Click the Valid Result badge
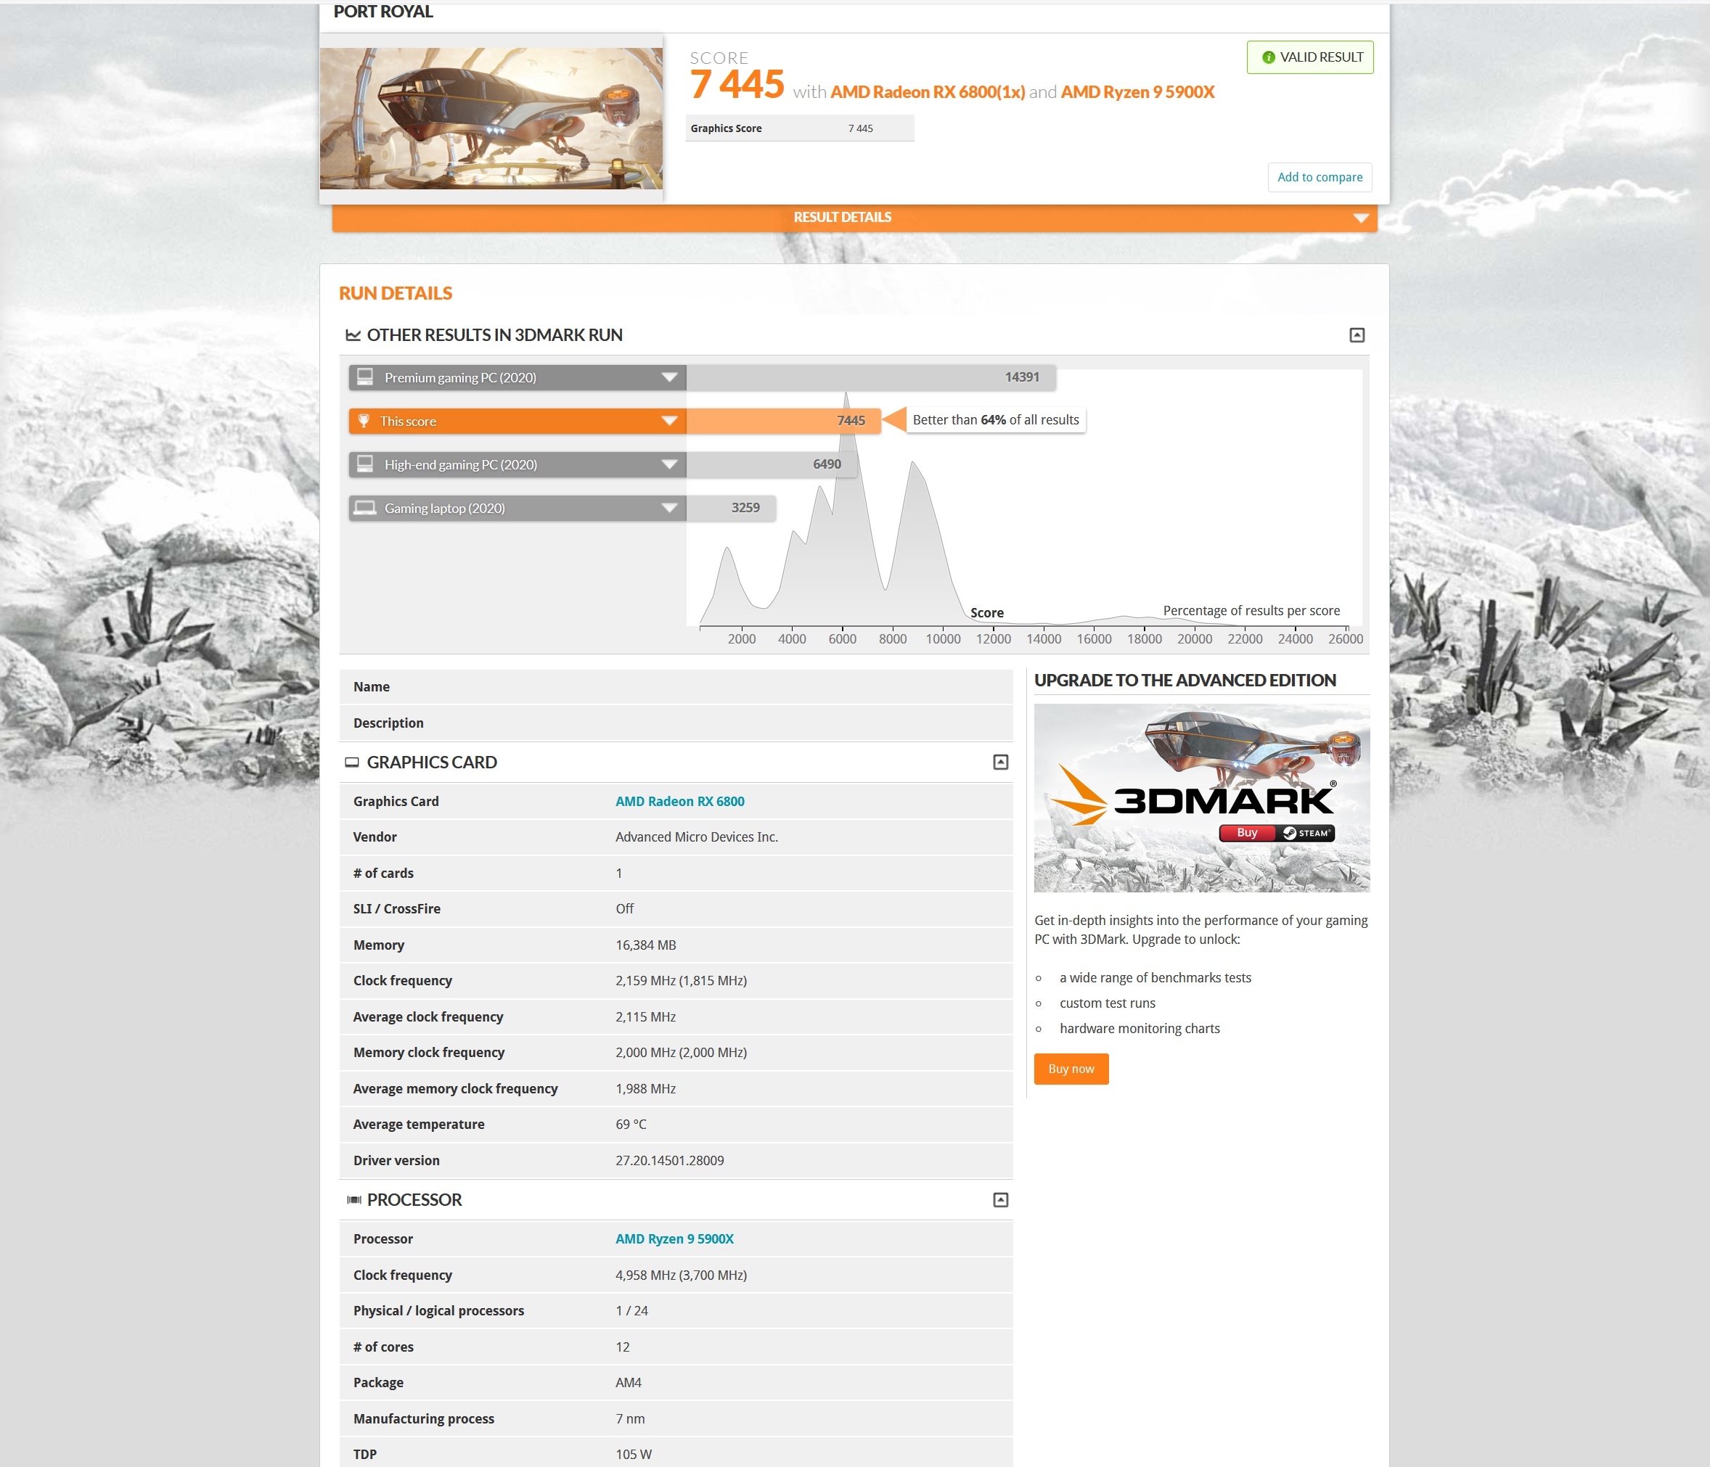1710x1467 pixels. pyautogui.click(x=1311, y=58)
